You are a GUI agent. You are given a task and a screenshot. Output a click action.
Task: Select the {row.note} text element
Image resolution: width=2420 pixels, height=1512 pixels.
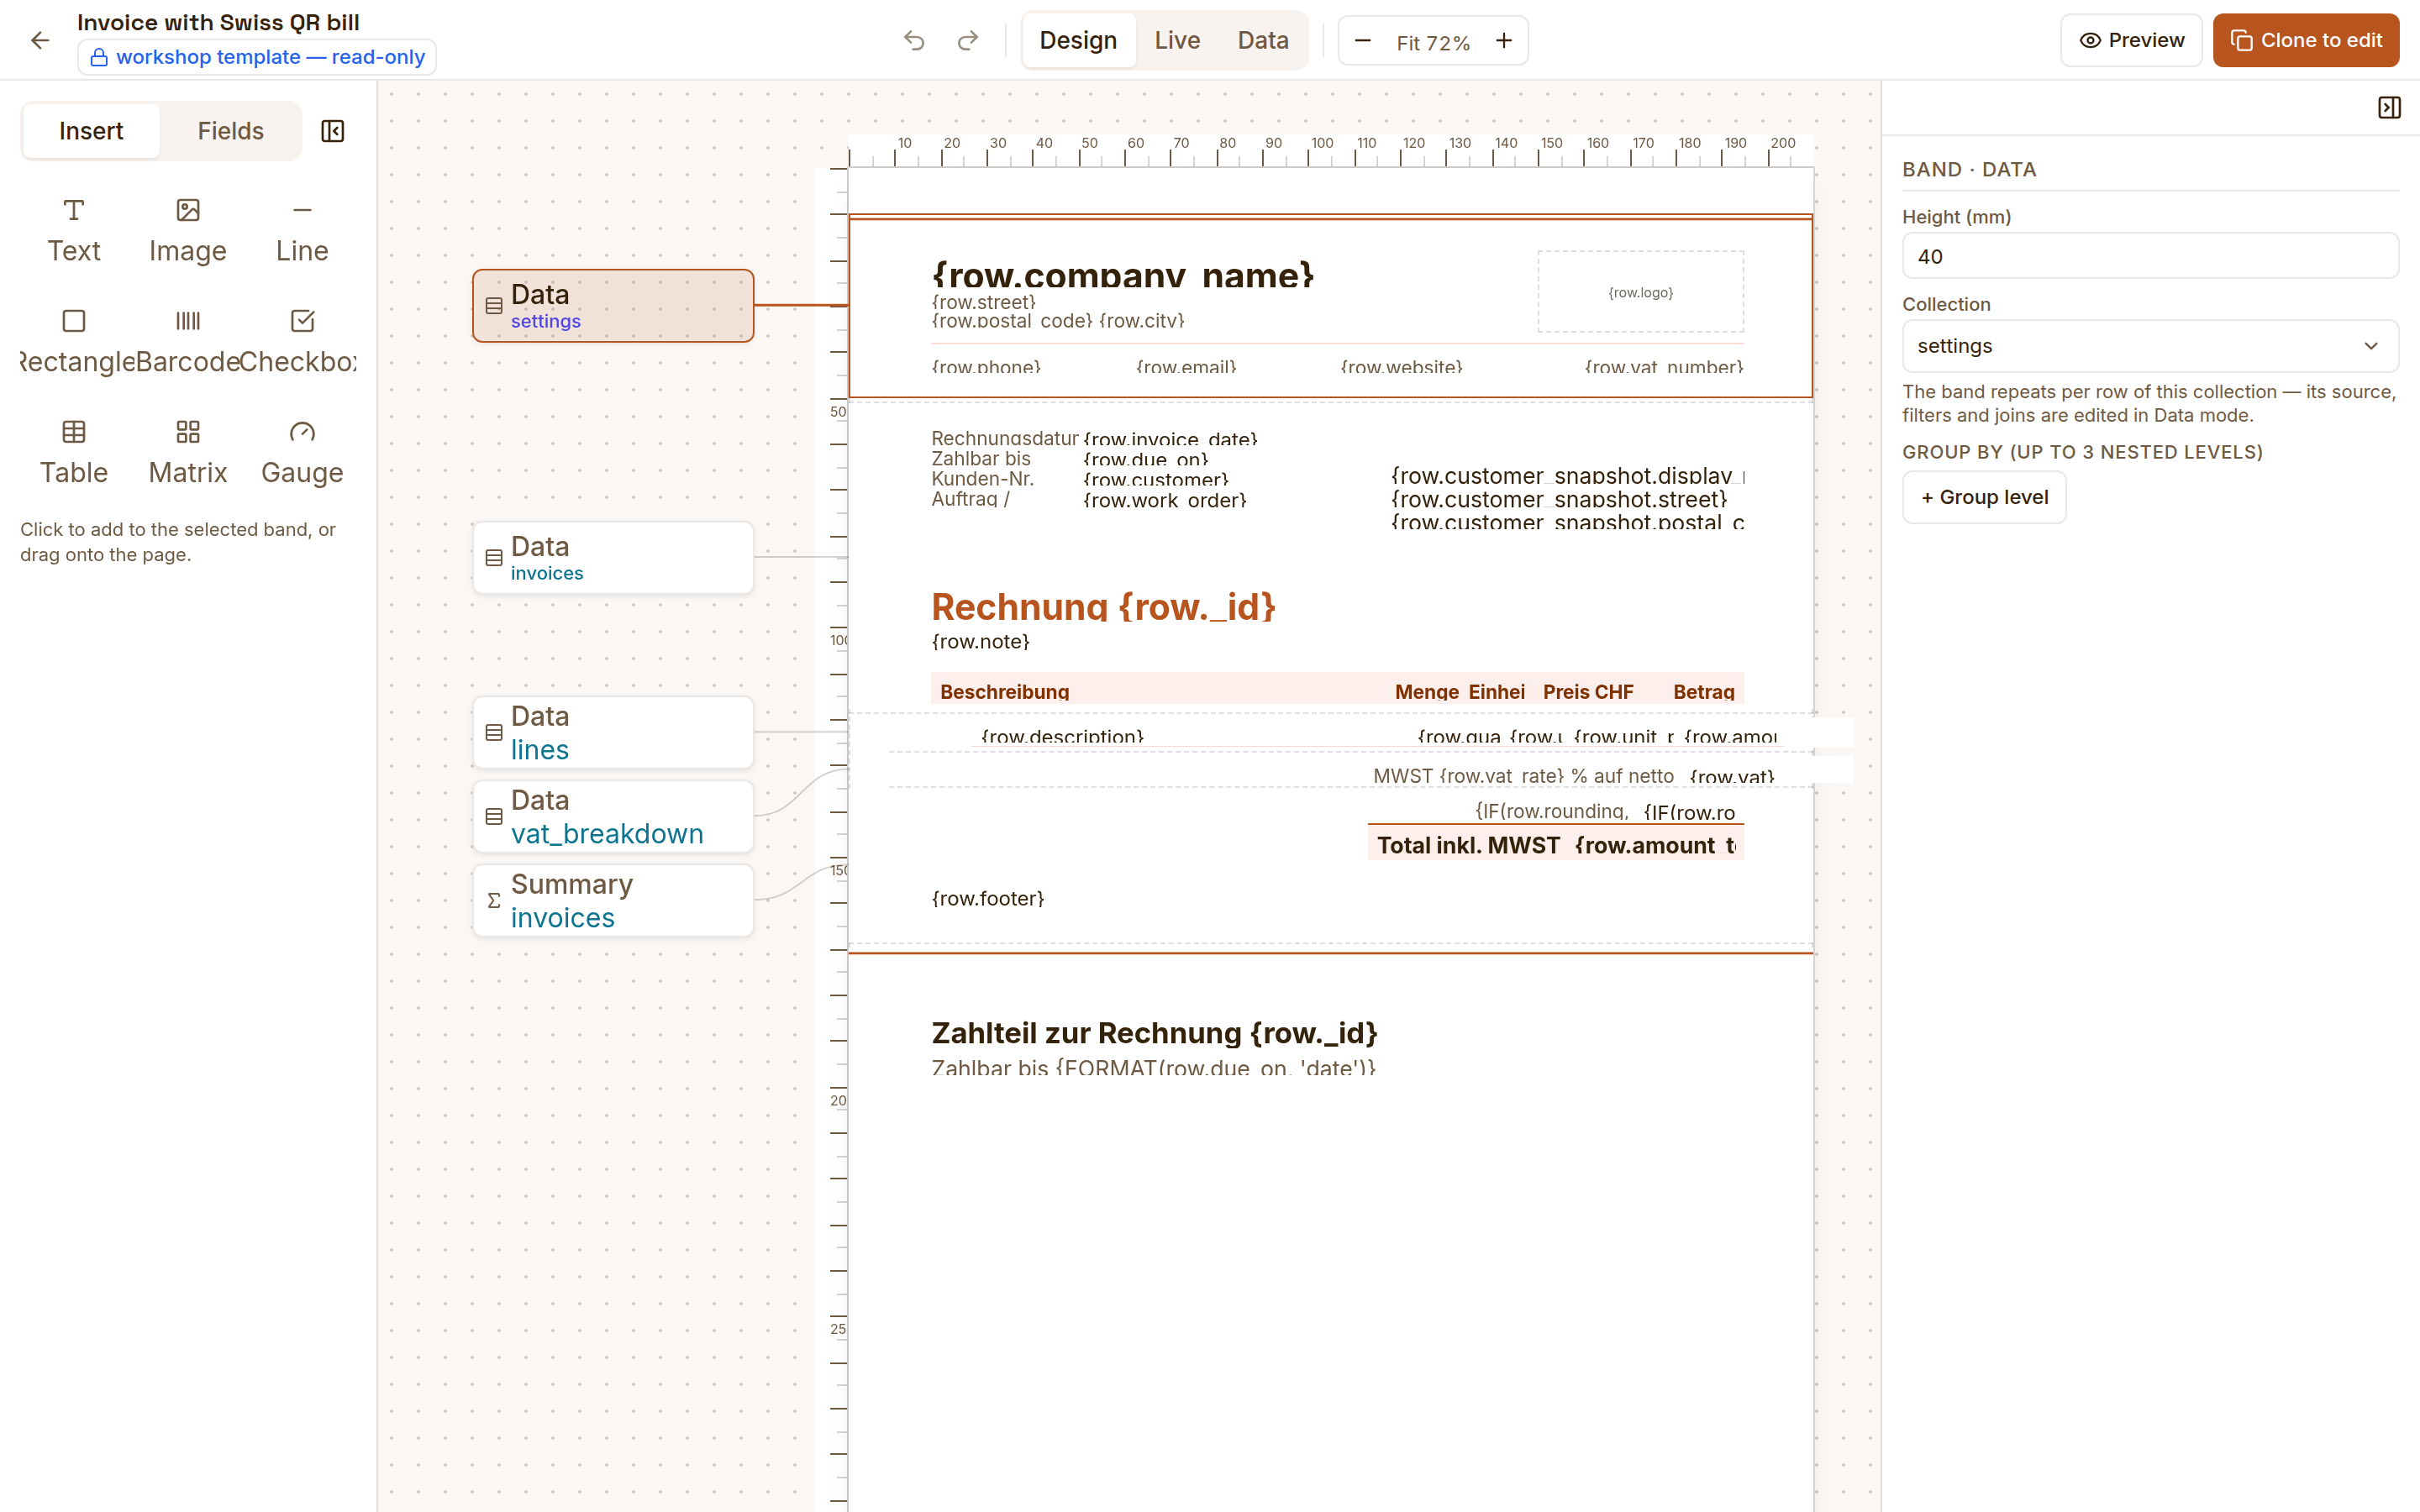tap(980, 641)
